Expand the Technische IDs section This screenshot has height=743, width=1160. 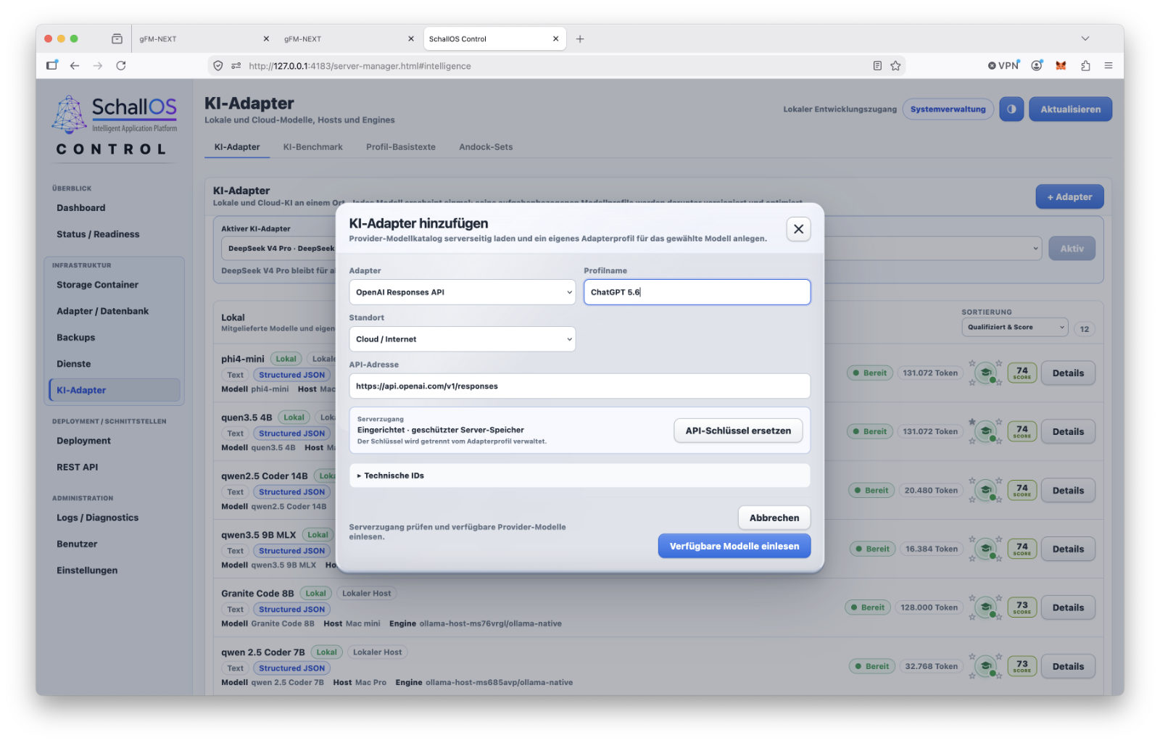[579, 476]
